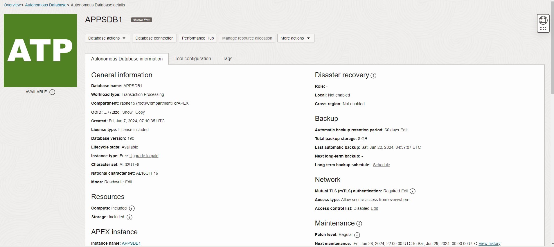Expand the More actions dropdown
The image size is (554, 247).
point(296,38)
